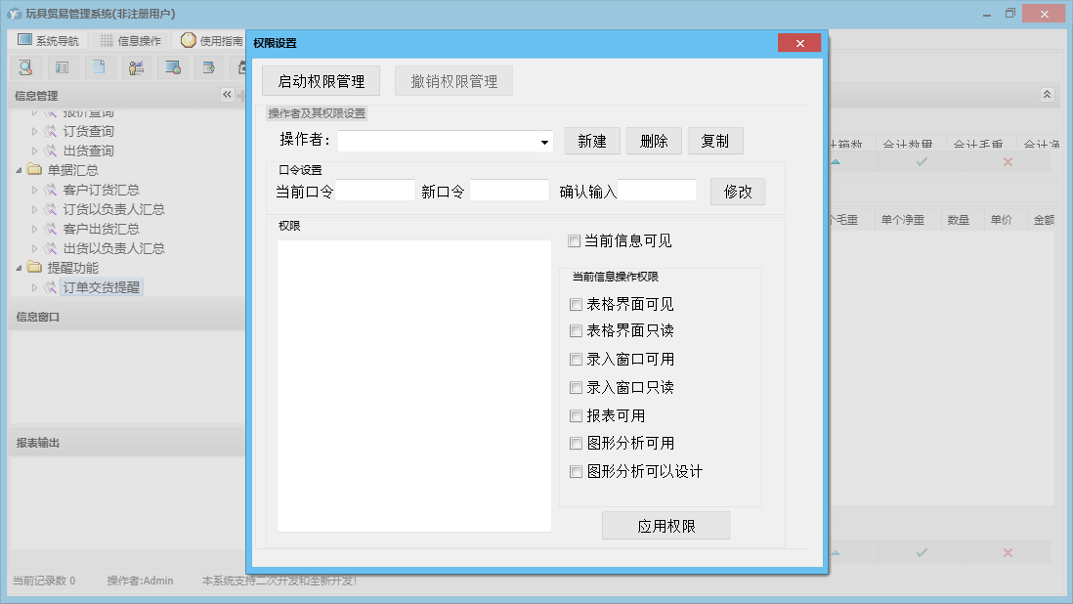Toggle 图形分析可以设计 checkbox
The height and width of the screenshot is (604, 1073).
click(577, 472)
